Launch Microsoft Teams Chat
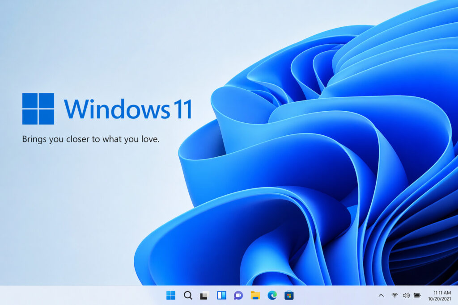Image resolution: width=458 pixels, height=305 pixels. click(x=238, y=296)
